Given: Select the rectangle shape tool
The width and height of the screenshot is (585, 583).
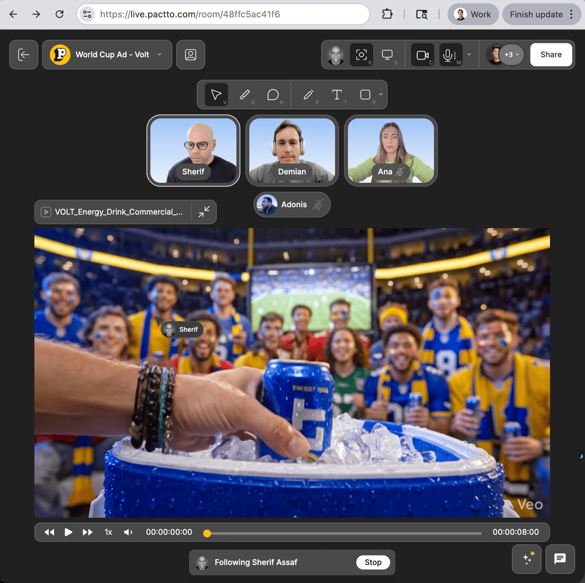Looking at the screenshot, I should (366, 95).
